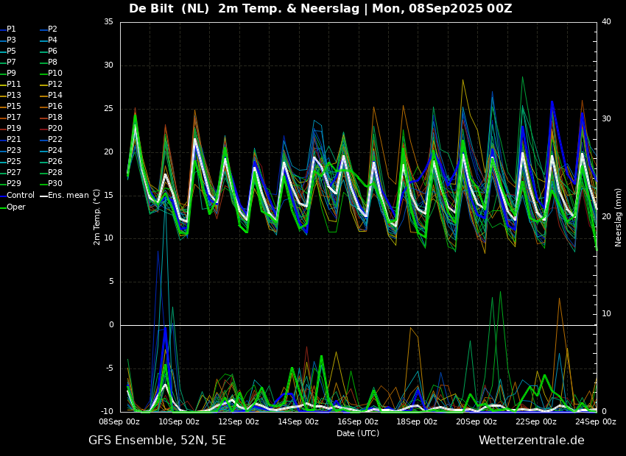
Task: Click the Date (UTC) axis title
Action: 358,433
